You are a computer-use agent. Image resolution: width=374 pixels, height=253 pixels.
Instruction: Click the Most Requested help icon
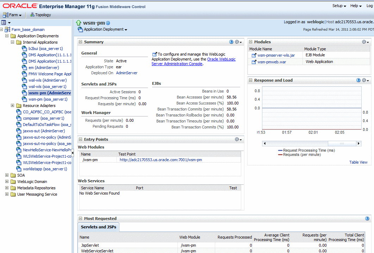click(367, 219)
